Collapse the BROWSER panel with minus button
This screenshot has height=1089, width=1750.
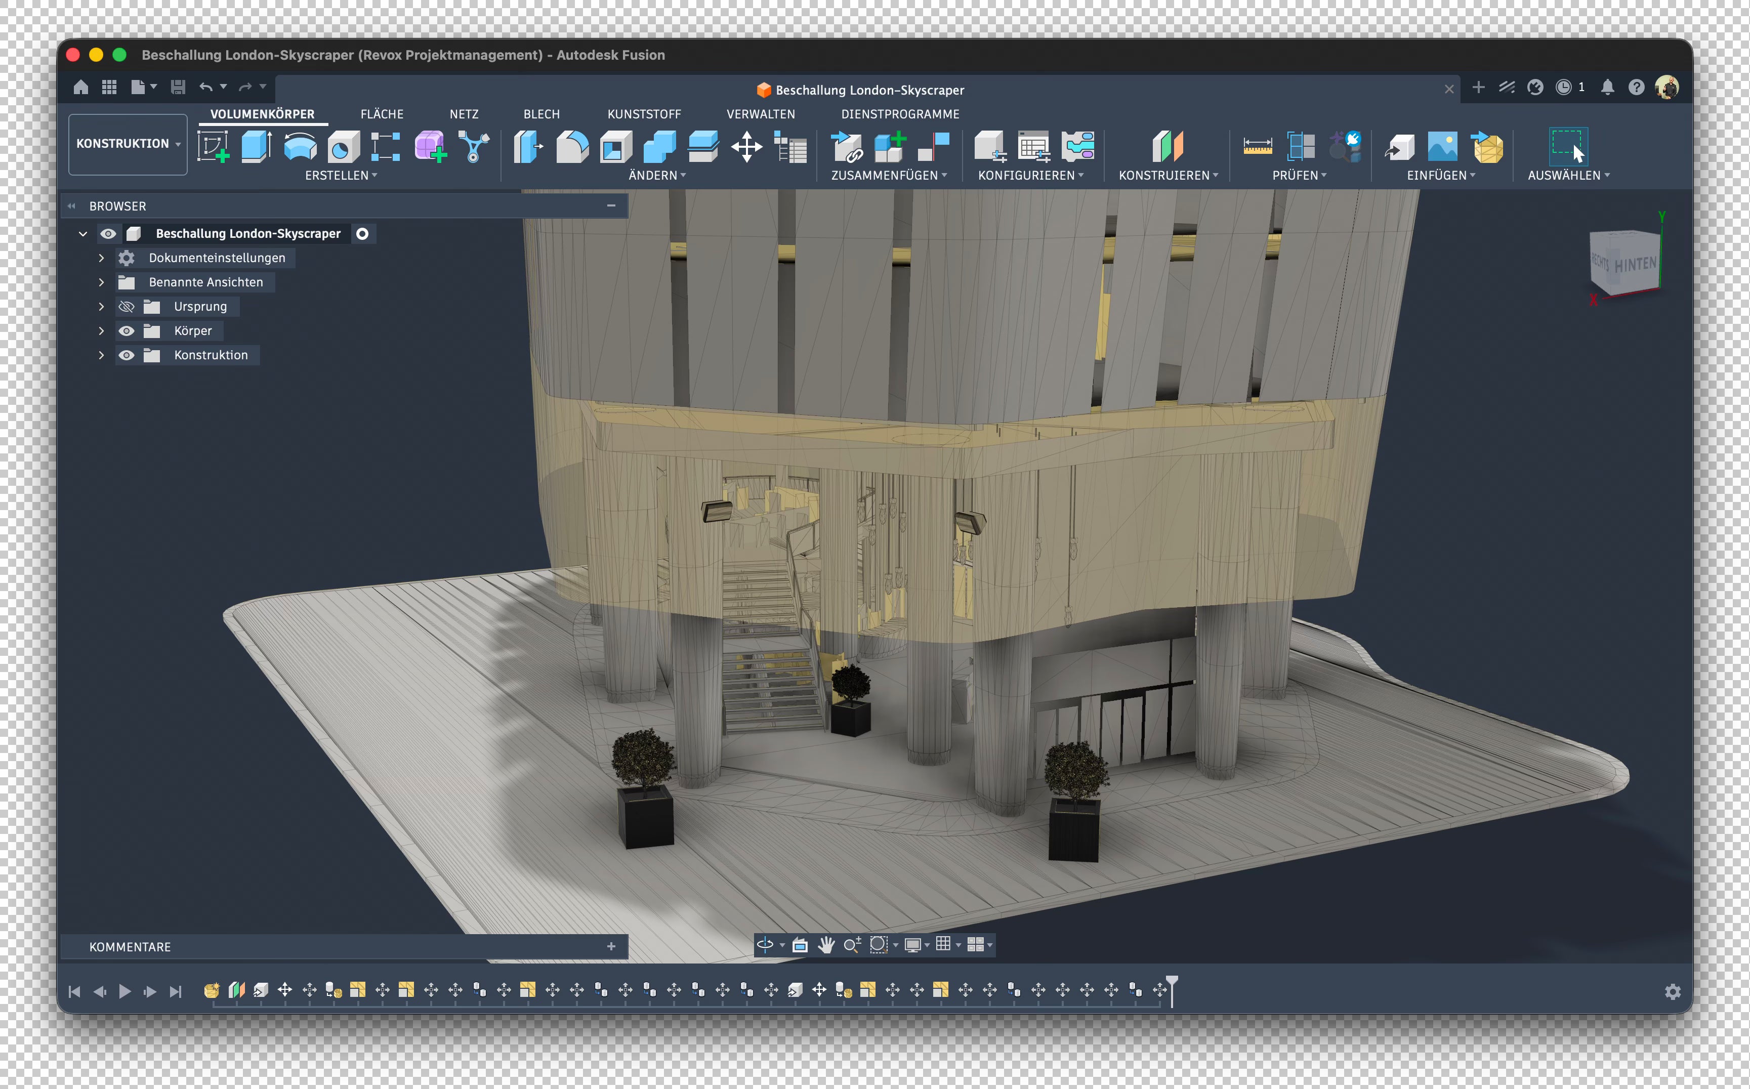611,206
